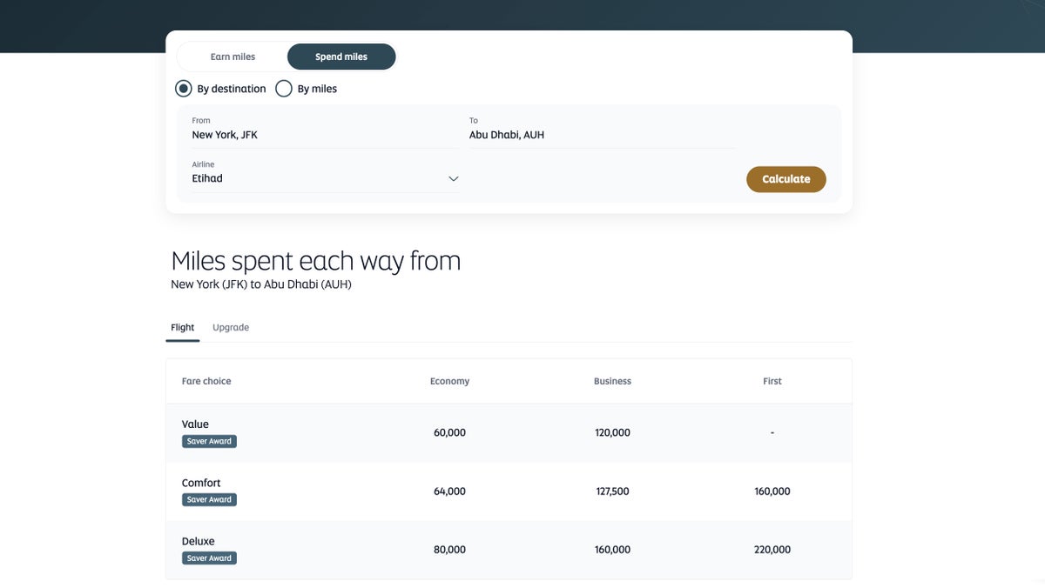Viewport: 1045px width, 588px height.
Task: Select the 220,000 Deluxe First miles cell
Action: [x=772, y=550]
